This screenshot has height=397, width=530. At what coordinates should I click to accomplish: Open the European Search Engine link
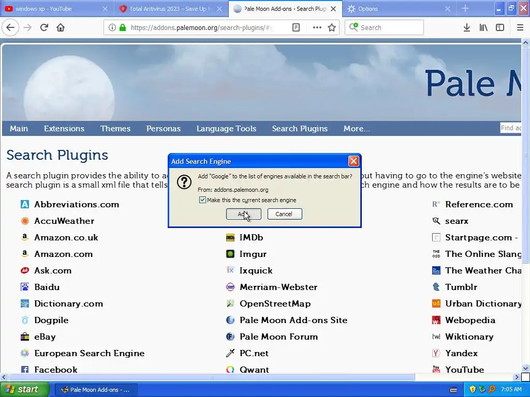90,353
